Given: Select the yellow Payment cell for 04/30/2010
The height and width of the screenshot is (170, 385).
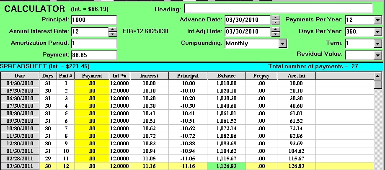Looking at the screenshot, I should tap(91, 83).
